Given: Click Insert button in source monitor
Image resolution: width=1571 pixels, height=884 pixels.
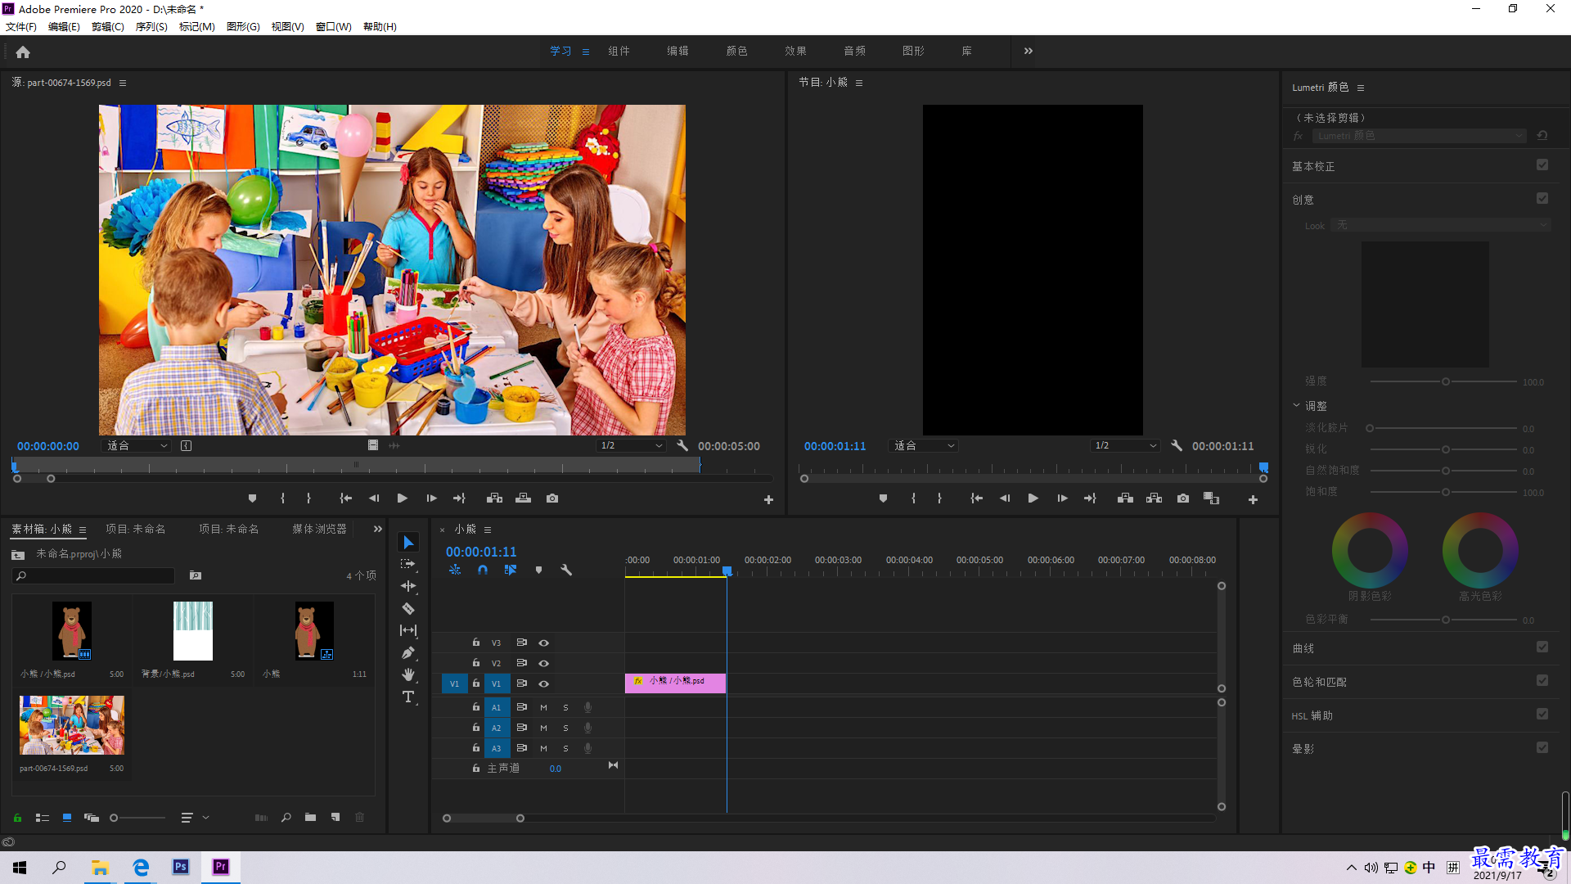Looking at the screenshot, I should point(494,498).
